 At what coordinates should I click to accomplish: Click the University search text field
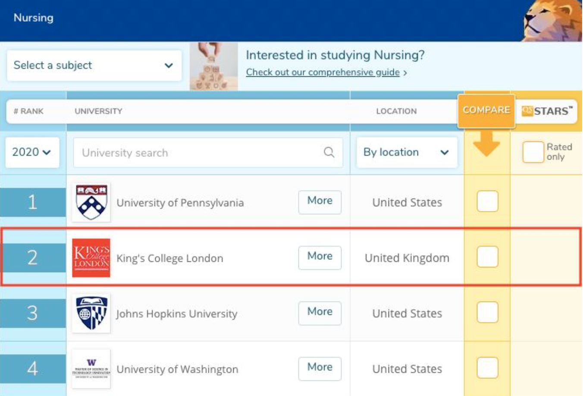tap(198, 153)
